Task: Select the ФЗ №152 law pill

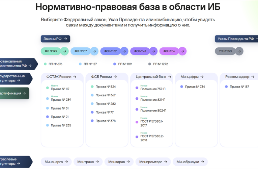Action: point(110,51)
